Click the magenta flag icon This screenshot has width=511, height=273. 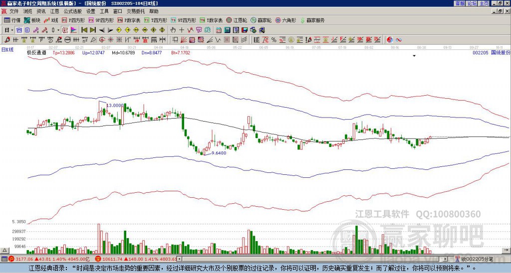[74, 30]
